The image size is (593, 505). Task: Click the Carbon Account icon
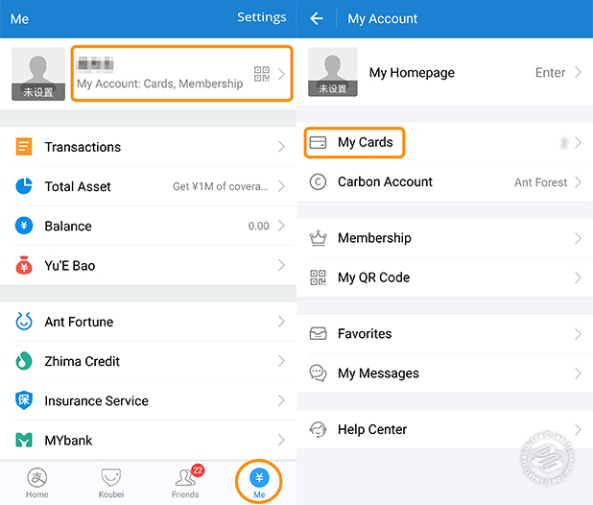point(319,181)
